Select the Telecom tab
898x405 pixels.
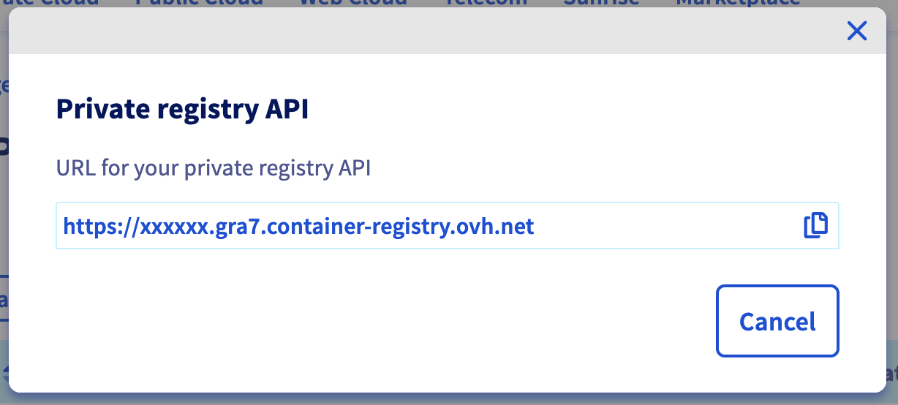486,2
